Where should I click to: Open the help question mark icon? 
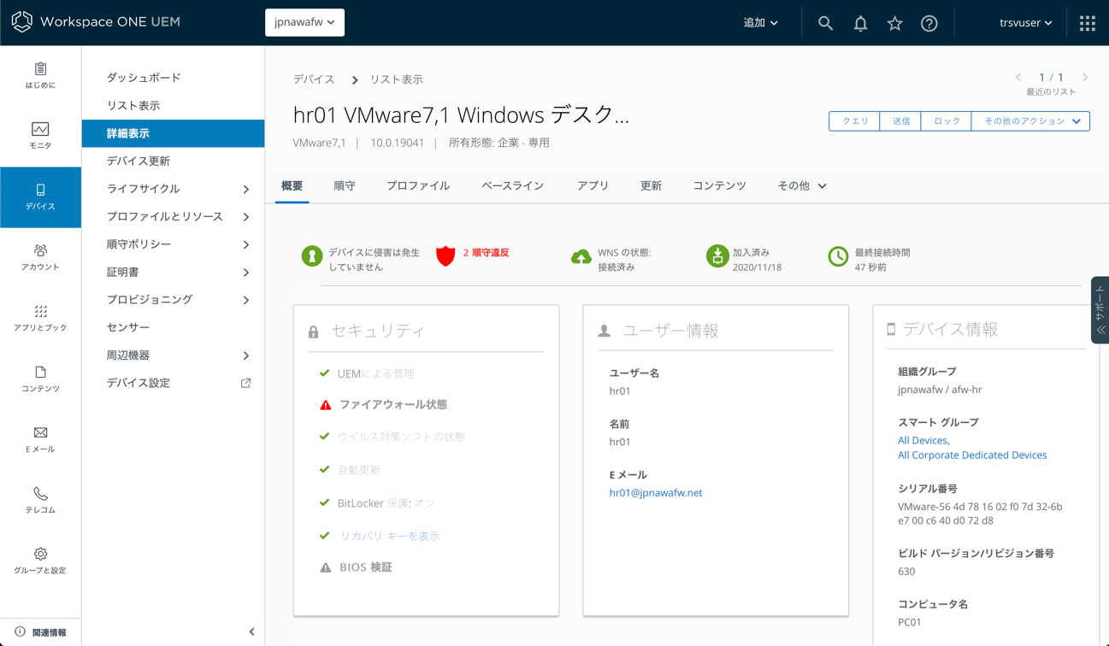929,23
